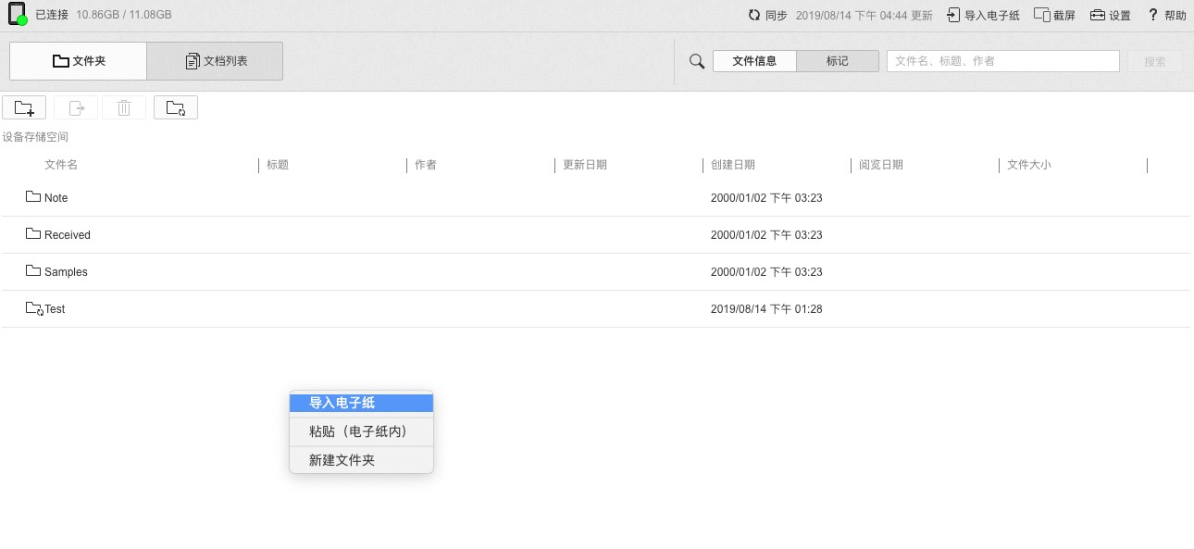Sort by Created Date (创建日期) column
The width and height of the screenshot is (1194, 549).
[x=733, y=165]
